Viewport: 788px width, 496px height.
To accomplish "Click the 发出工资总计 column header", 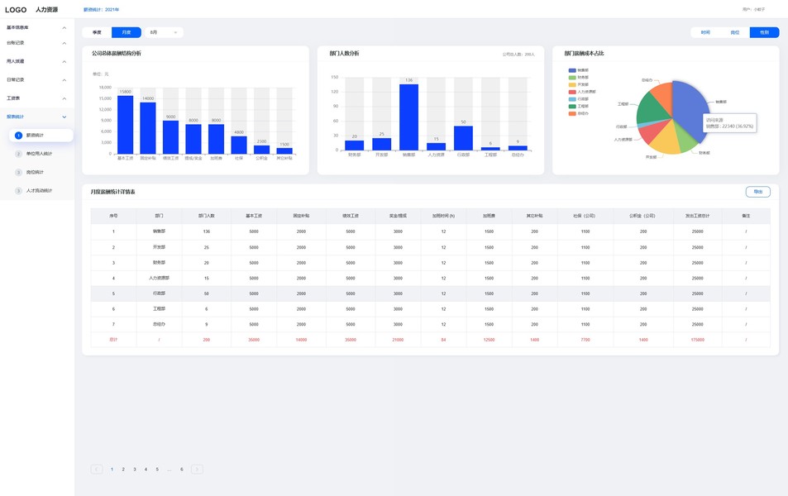I will [698, 216].
